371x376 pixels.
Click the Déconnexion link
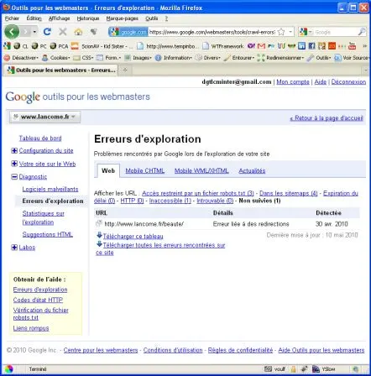pyautogui.click(x=348, y=81)
